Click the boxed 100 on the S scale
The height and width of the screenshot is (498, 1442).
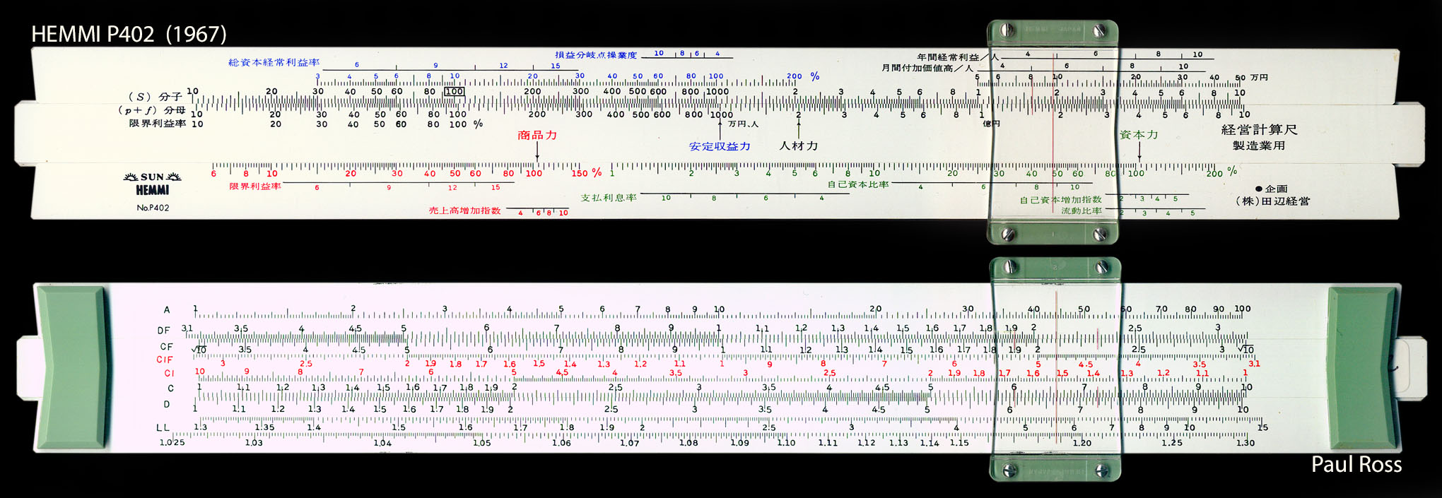[x=454, y=91]
